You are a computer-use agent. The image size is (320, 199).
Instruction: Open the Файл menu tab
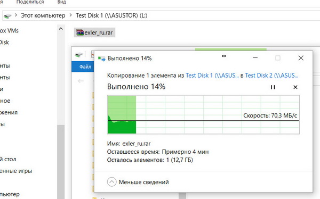[x=85, y=67]
